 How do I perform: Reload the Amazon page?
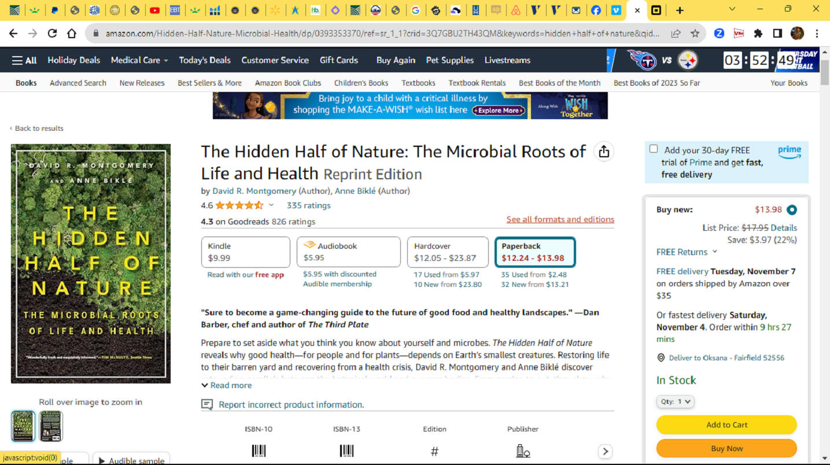(52, 34)
